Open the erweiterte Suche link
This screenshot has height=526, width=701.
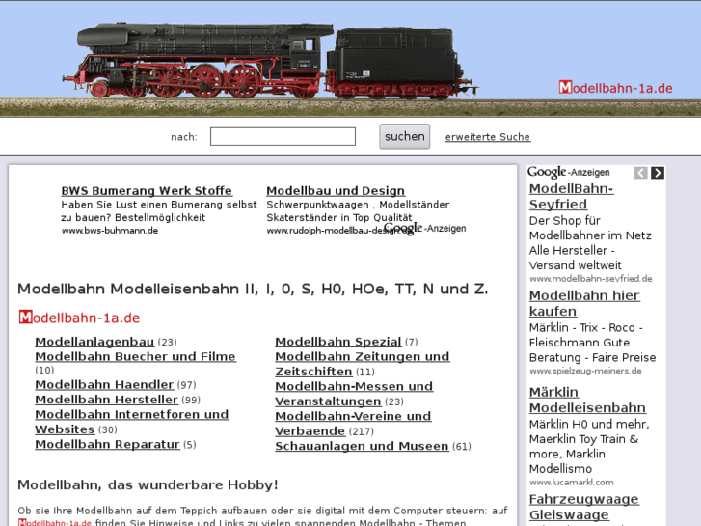click(x=488, y=137)
